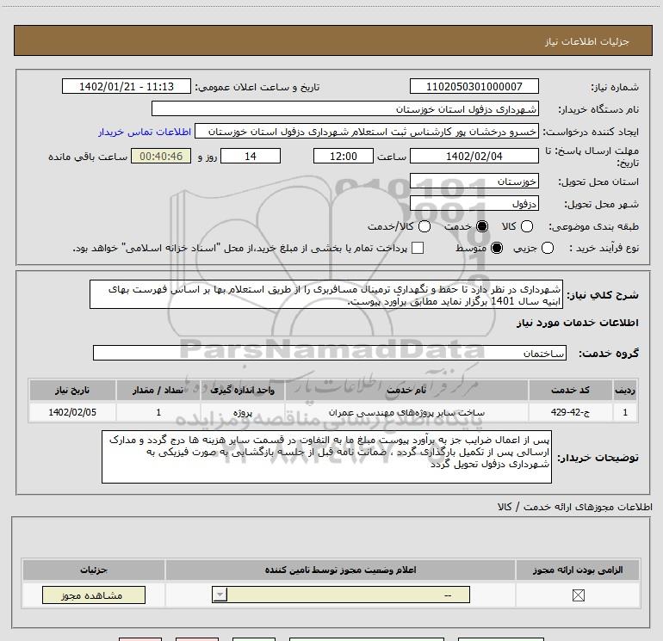Select the کالا/خدمت radio button
The height and width of the screenshot is (641, 663).
pyautogui.click(x=424, y=226)
